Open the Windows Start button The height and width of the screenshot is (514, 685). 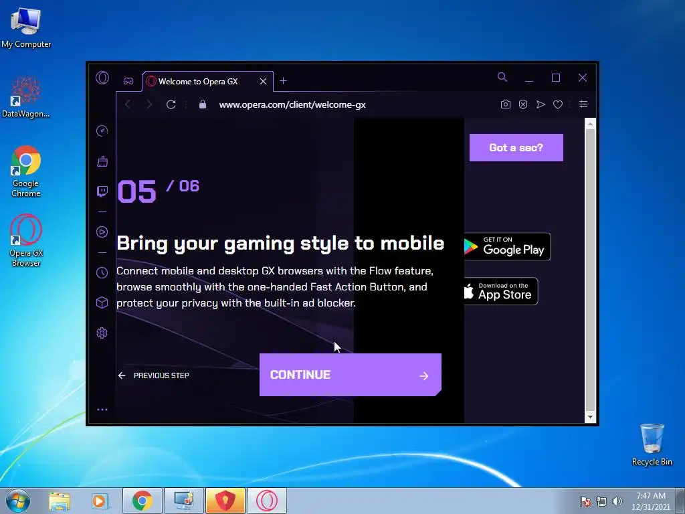pyautogui.click(x=18, y=501)
